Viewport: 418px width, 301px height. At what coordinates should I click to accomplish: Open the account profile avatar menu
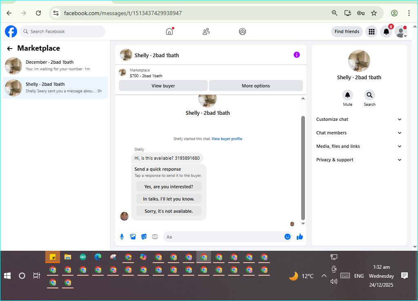(x=401, y=31)
